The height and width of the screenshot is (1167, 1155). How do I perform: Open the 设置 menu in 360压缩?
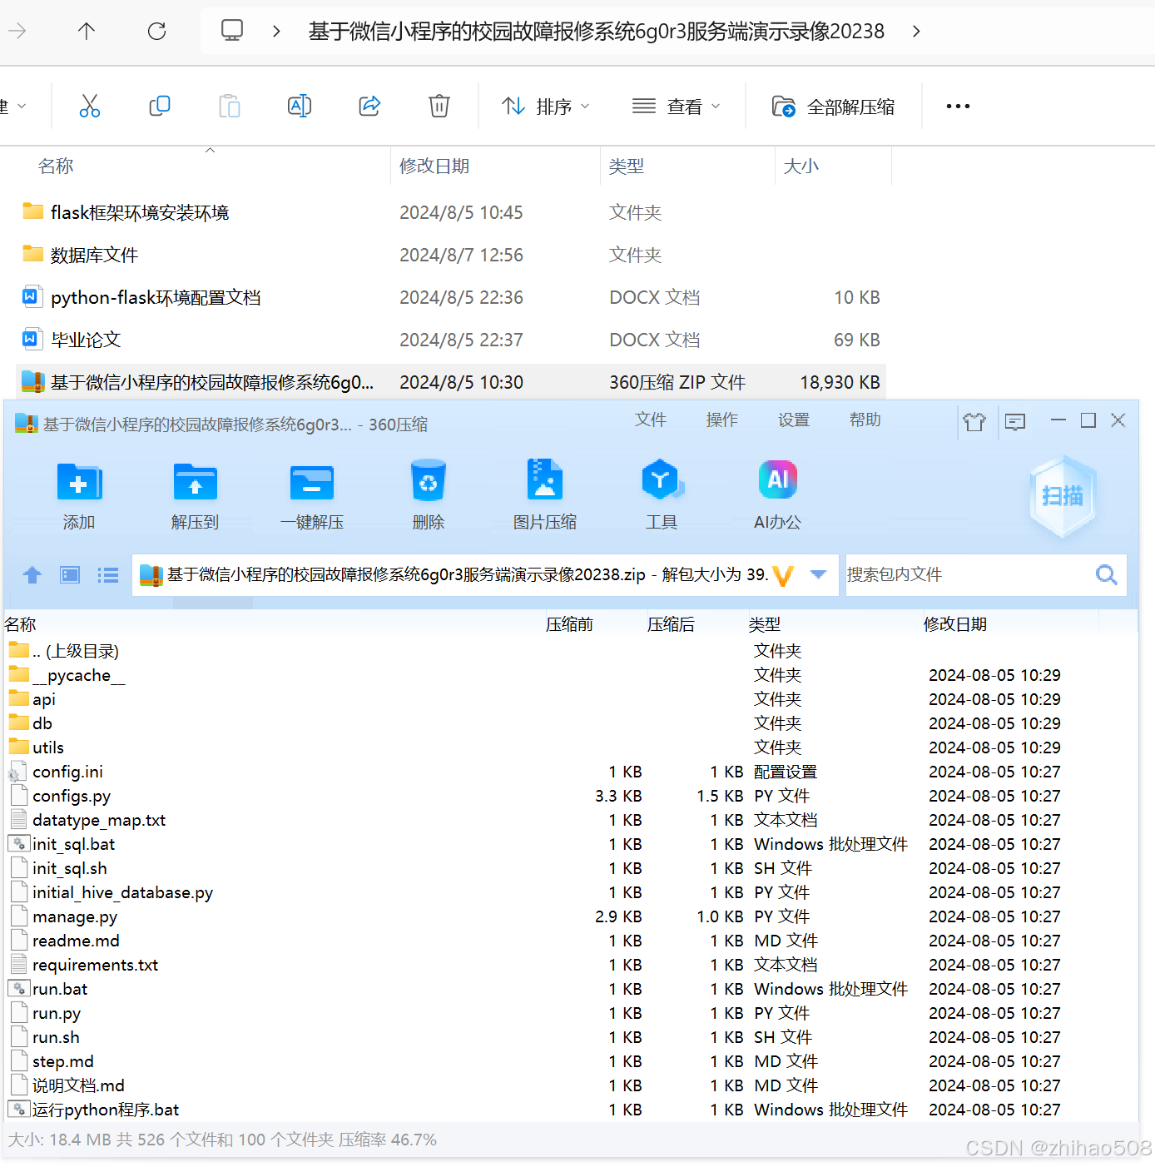(x=793, y=420)
